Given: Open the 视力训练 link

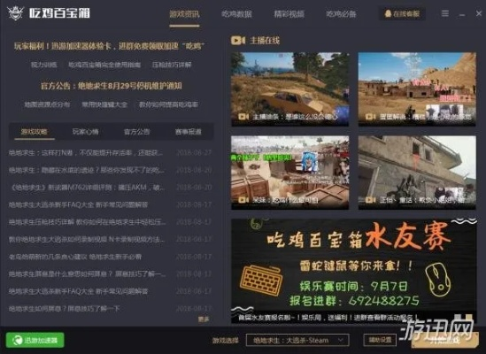Looking at the screenshot, I should pos(44,65).
